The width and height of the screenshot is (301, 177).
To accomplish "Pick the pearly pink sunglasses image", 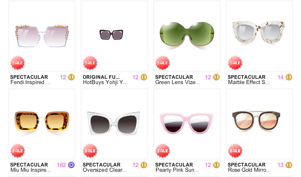I will pyautogui.click(x=187, y=123).
